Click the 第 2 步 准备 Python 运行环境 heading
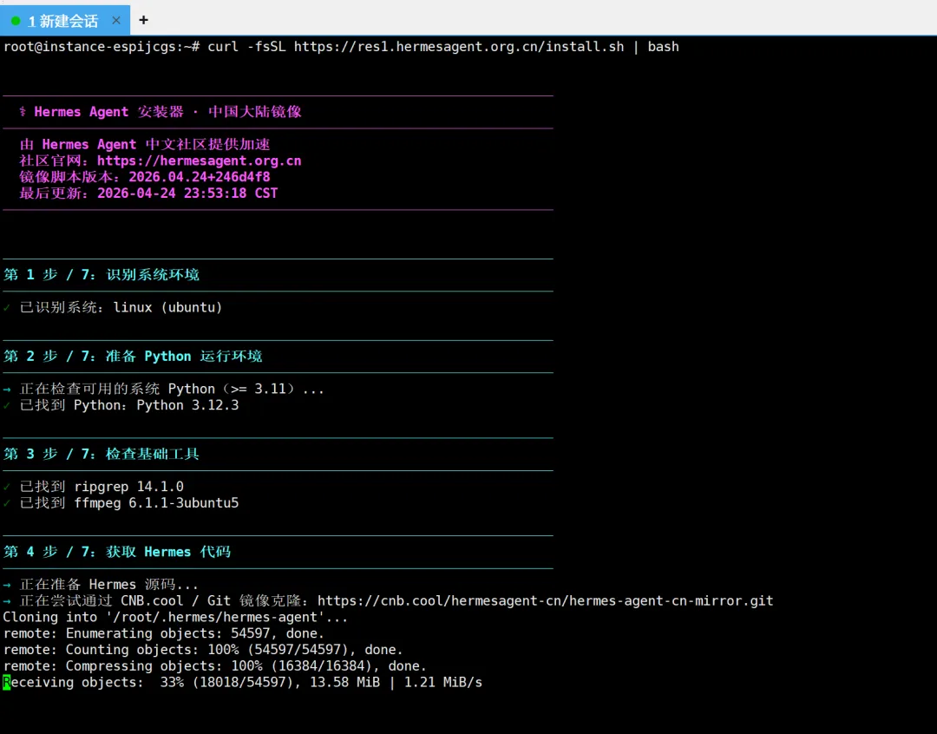The width and height of the screenshot is (937, 734). pyautogui.click(x=133, y=357)
